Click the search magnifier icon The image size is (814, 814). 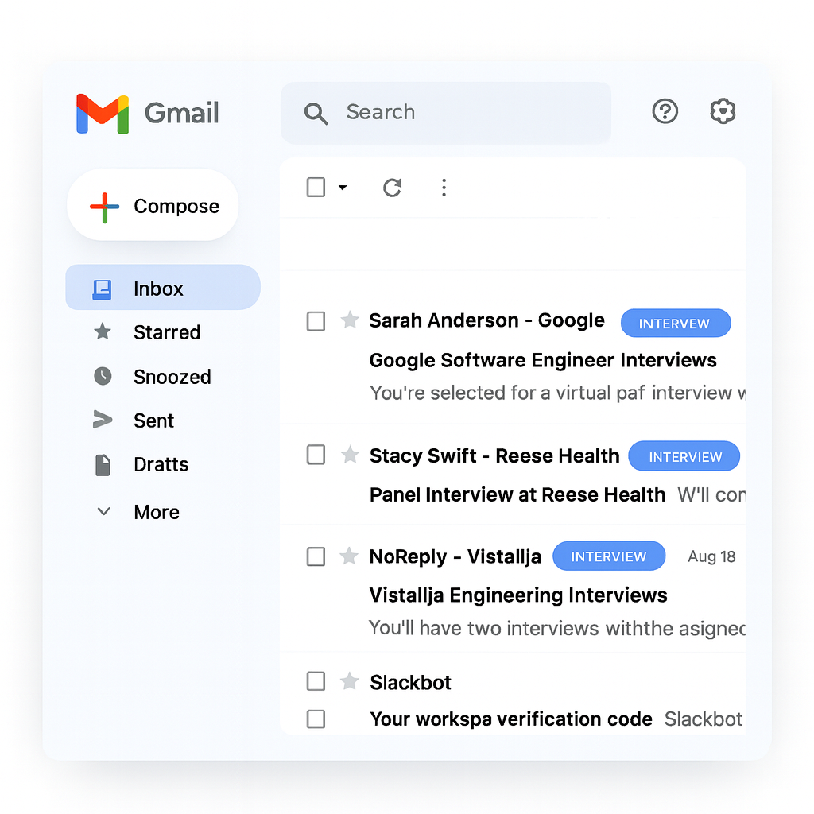click(316, 112)
